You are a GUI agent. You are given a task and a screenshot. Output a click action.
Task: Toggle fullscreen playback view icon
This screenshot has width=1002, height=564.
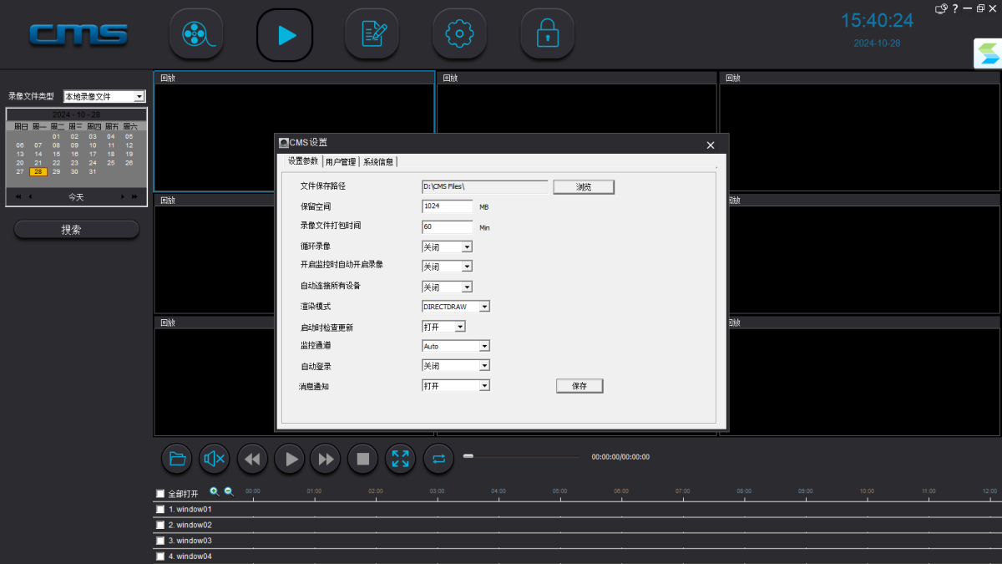click(x=400, y=459)
